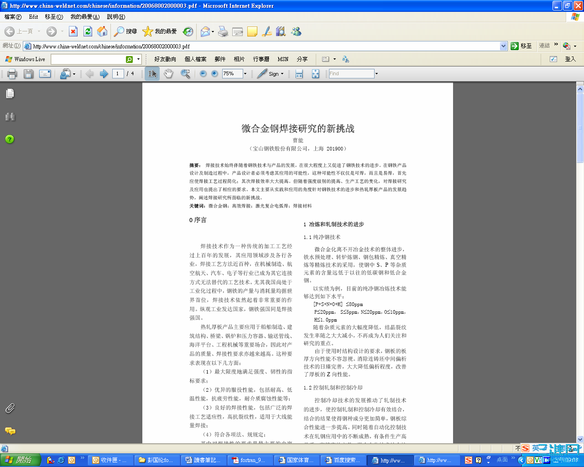Open the Comments panel icon
584x467 pixels.
click(10, 431)
